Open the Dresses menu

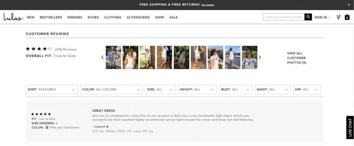tap(75, 17)
